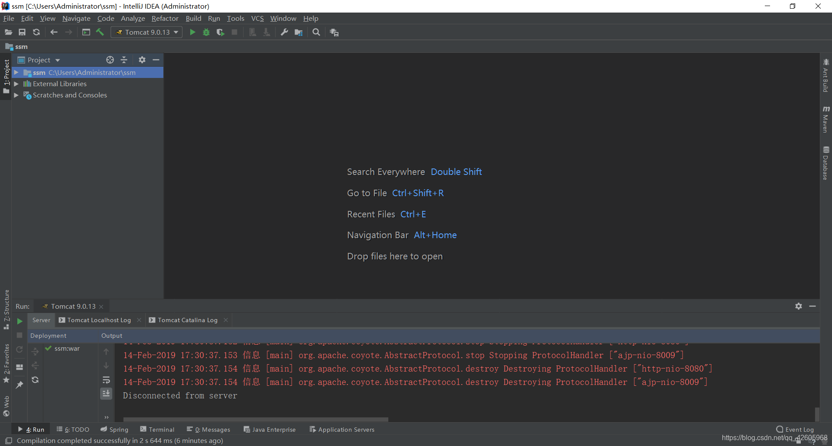
Task: Run Tomcat using the toolbar green play icon
Action: pos(192,32)
